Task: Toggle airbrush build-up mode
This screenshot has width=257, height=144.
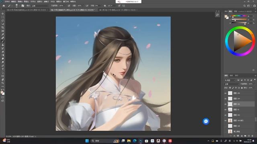Action: (87, 6)
